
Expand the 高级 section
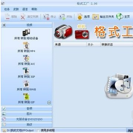pyautogui.click(x=27, y=125)
